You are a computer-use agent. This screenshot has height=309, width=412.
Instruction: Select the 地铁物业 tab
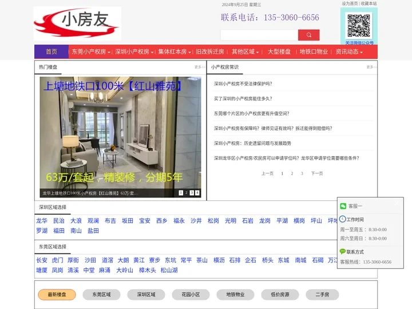[235, 295]
